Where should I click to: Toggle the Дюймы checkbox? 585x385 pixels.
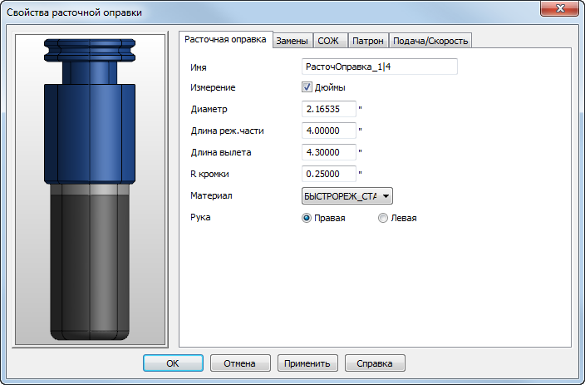pos(307,87)
